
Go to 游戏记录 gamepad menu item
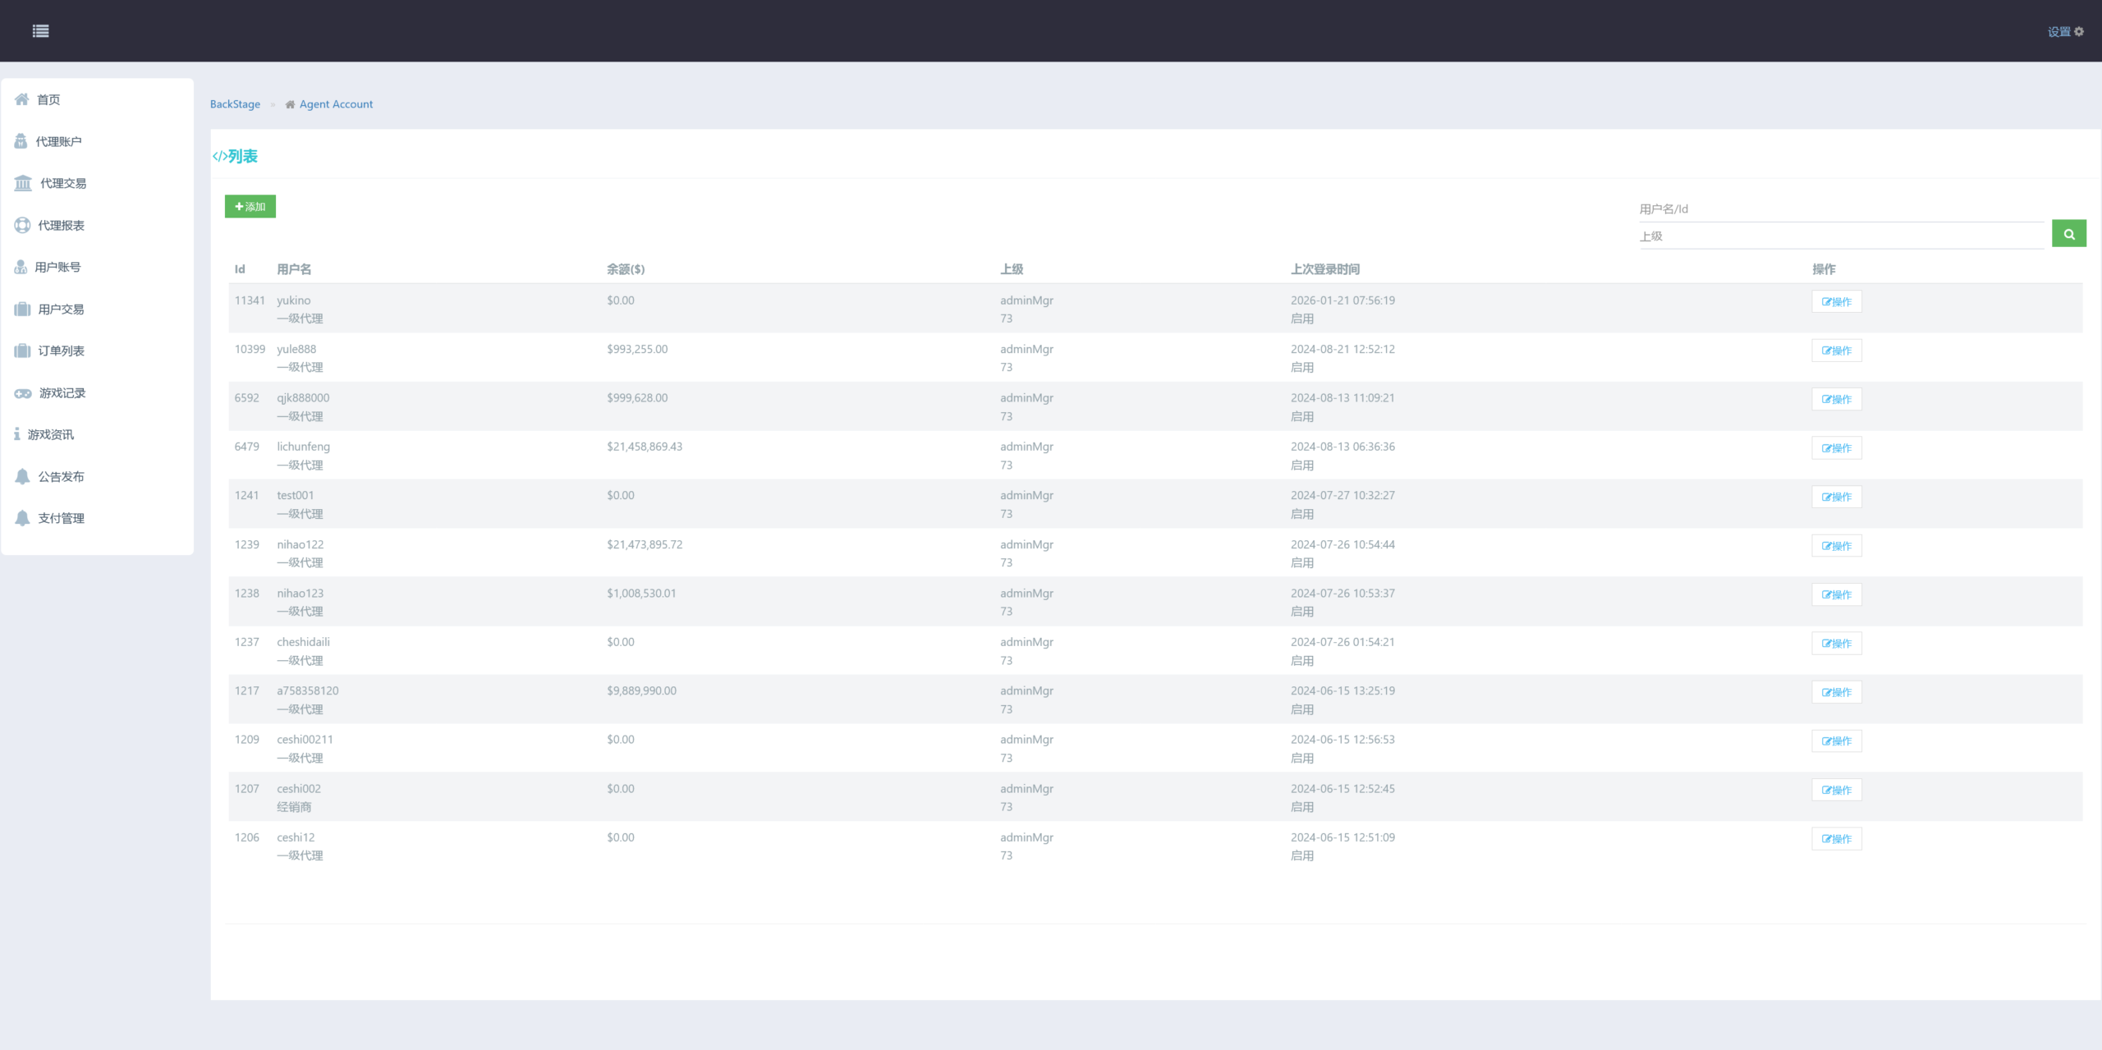[62, 392]
